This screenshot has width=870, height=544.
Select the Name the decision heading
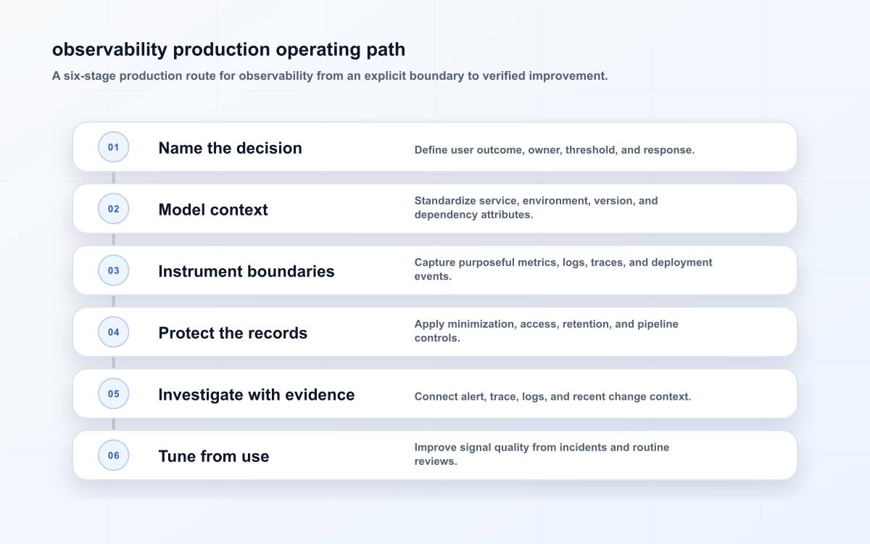(230, 148)
